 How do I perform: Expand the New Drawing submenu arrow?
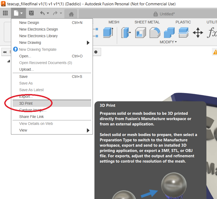[88, 43]
